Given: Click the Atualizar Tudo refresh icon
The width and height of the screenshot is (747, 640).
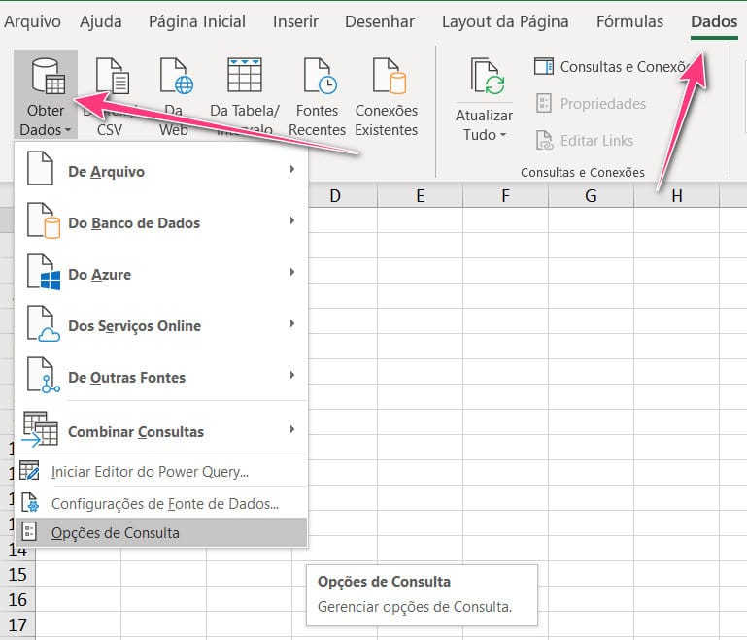Looking at the screenshot, I should [x=488, y=76].
